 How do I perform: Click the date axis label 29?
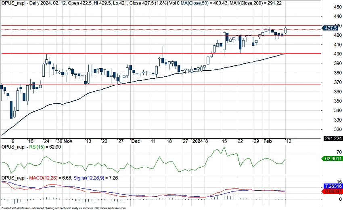click(256, 141)
